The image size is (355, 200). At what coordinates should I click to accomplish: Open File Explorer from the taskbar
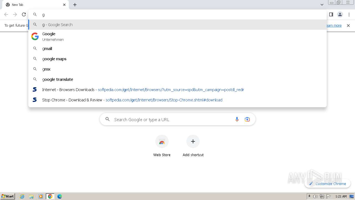(x=31, y=196)
